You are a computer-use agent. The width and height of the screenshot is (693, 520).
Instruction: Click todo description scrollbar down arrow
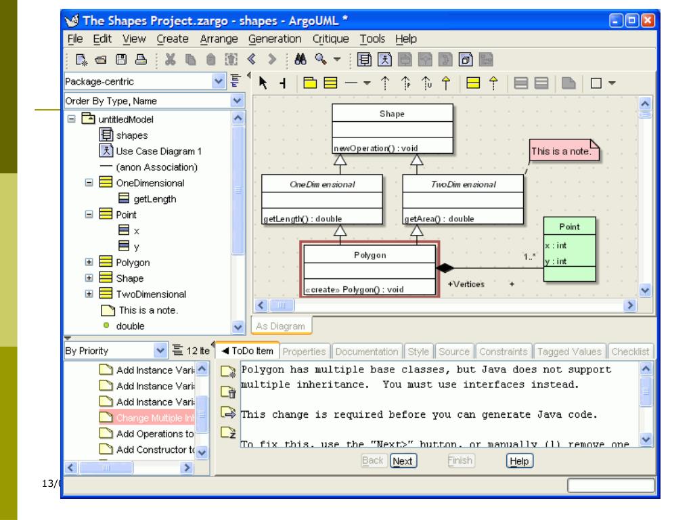pos(646,439)
